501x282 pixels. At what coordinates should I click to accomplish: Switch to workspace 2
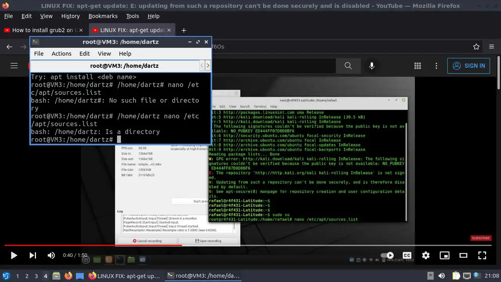coord(27,276)
